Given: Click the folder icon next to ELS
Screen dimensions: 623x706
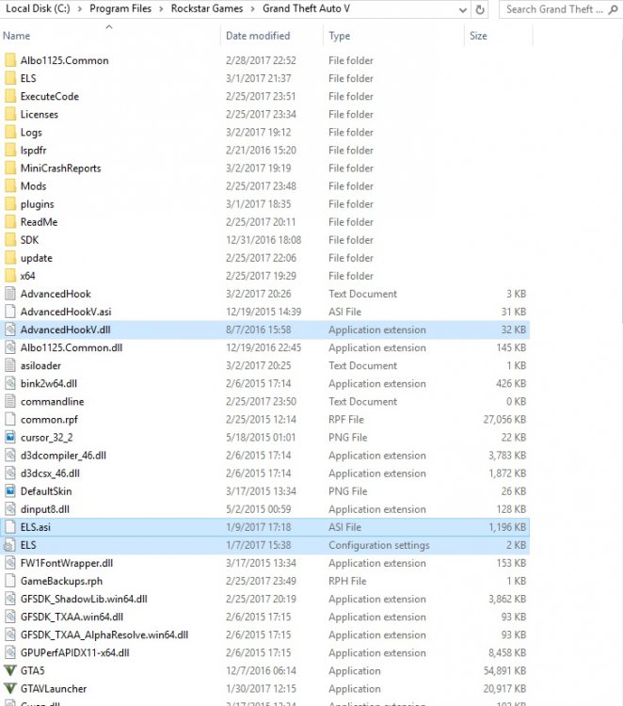Looking at the screenshot, I should tap(10, 78).
